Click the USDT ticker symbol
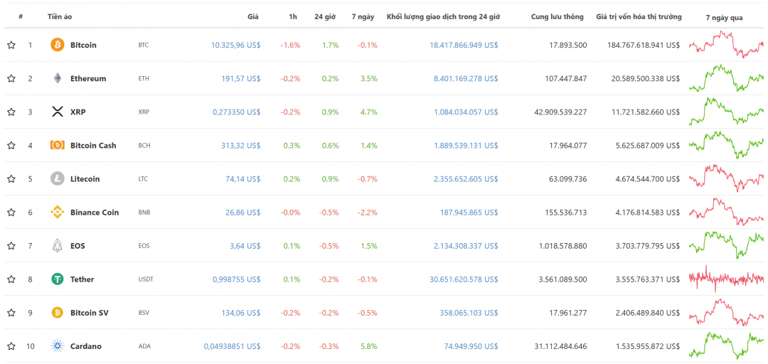Screen dimensions: 768x364 point(146,279)
